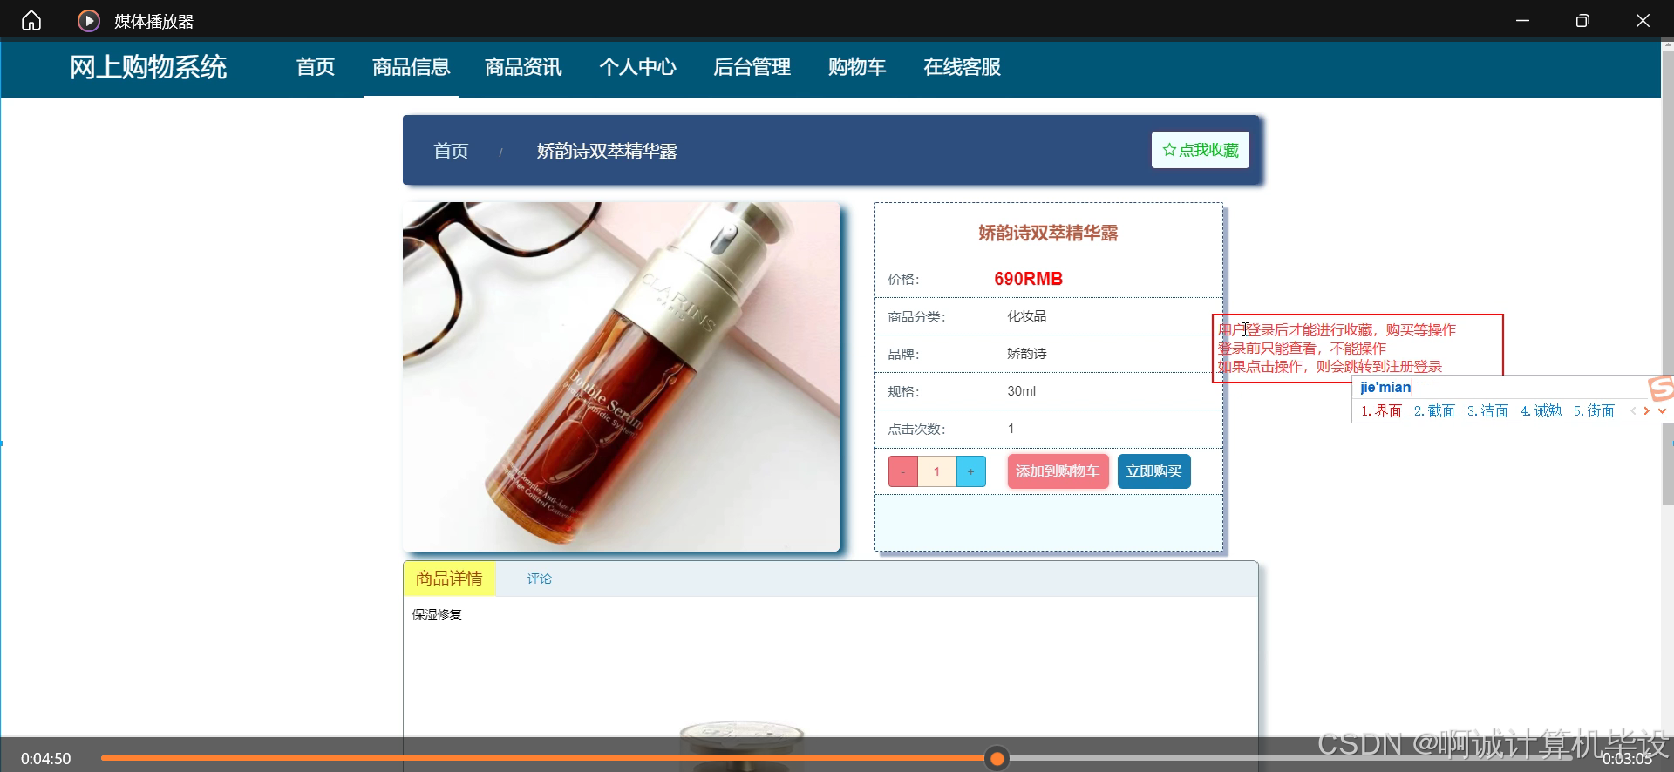The width and height of the screenshot is (1674, 772).
Task: Click 添加到购物车 button
Action: tap(1058, 471)
